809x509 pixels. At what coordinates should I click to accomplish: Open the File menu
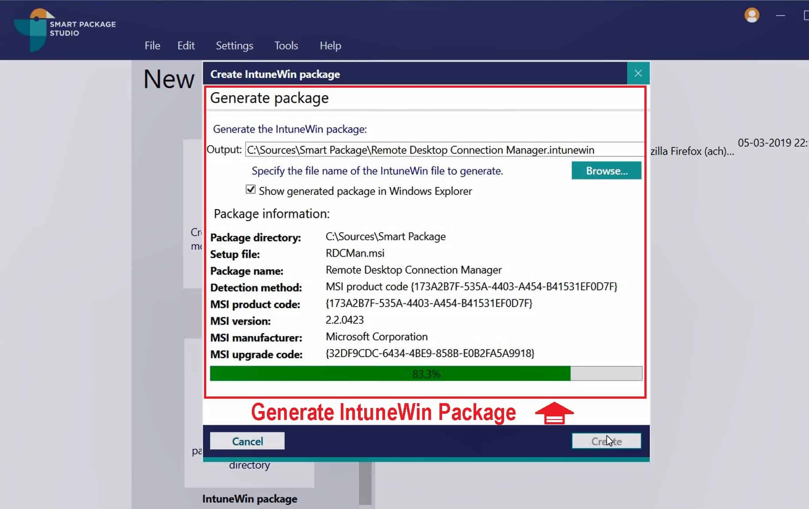click(152, 46)
